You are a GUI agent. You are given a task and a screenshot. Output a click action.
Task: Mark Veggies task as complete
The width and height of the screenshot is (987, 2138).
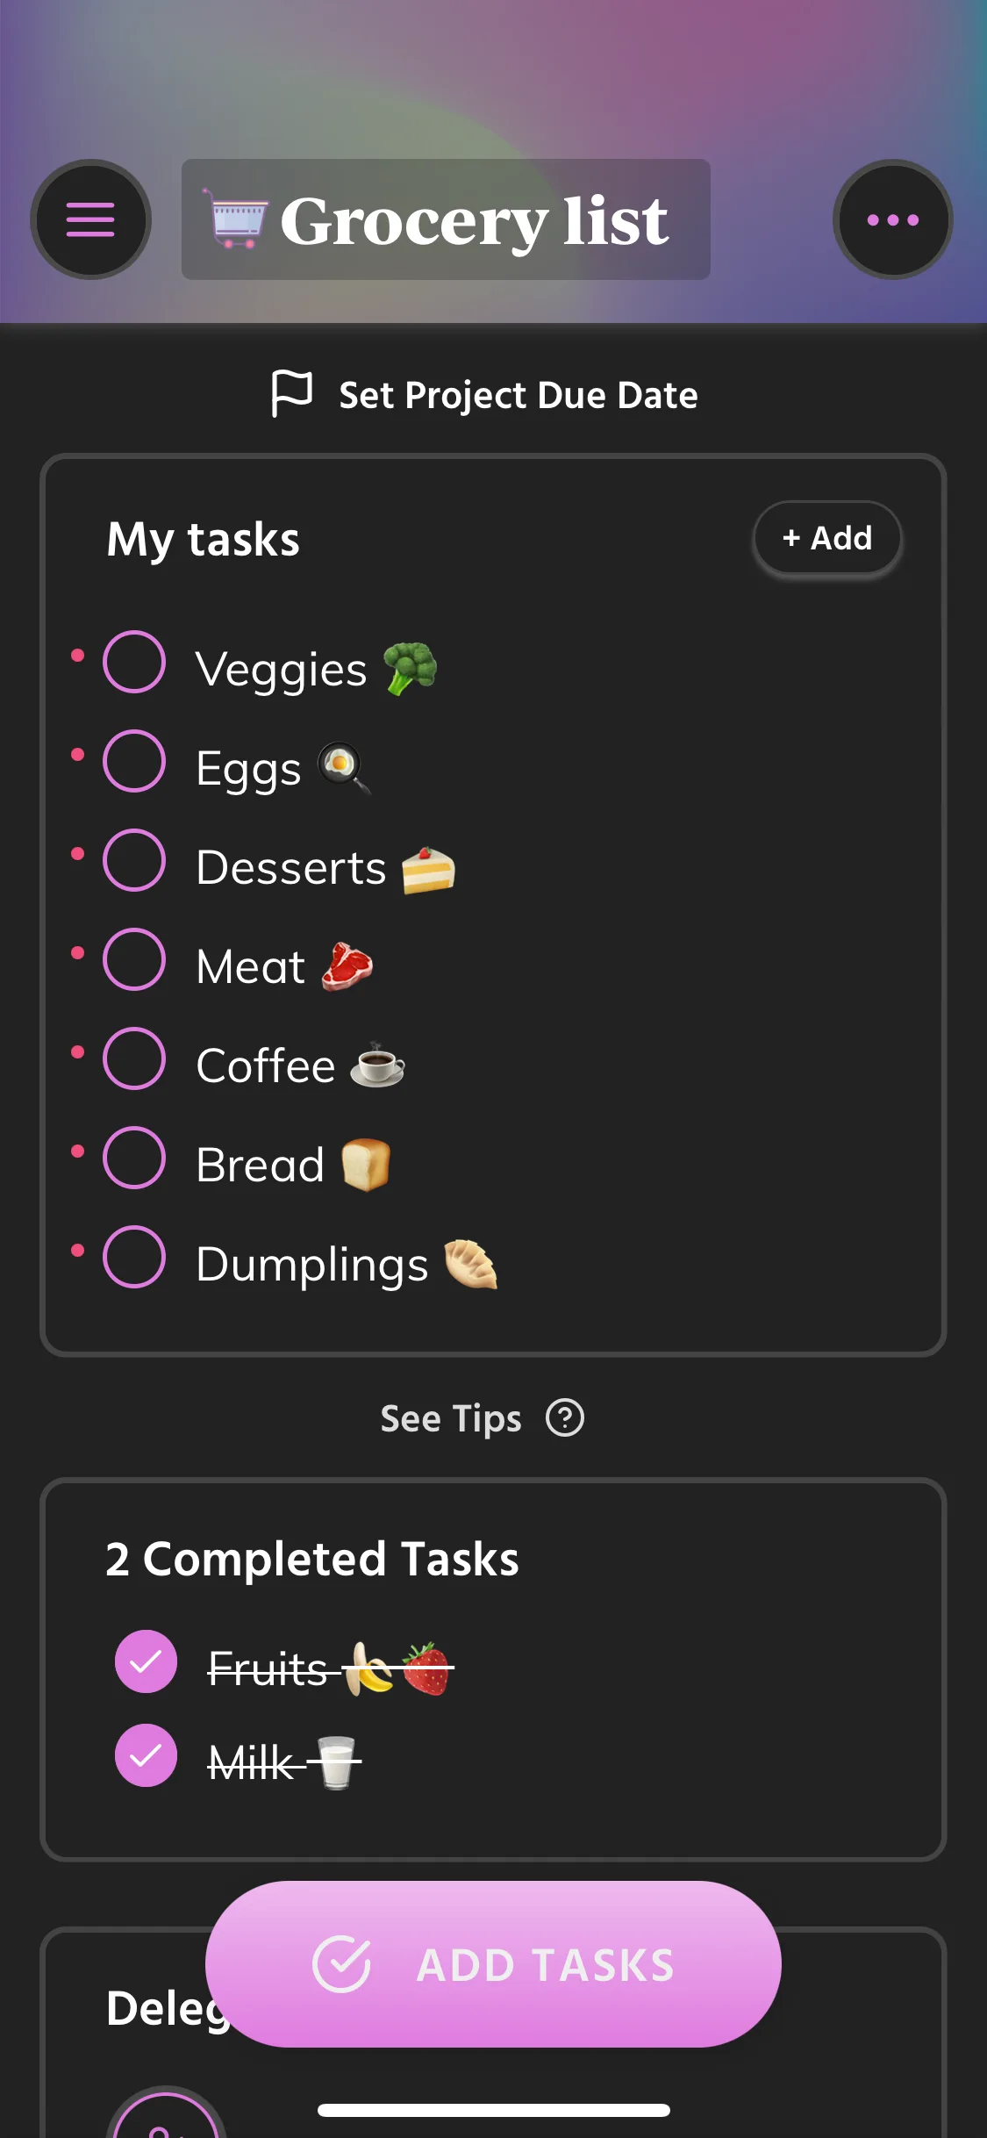(134, 662)
